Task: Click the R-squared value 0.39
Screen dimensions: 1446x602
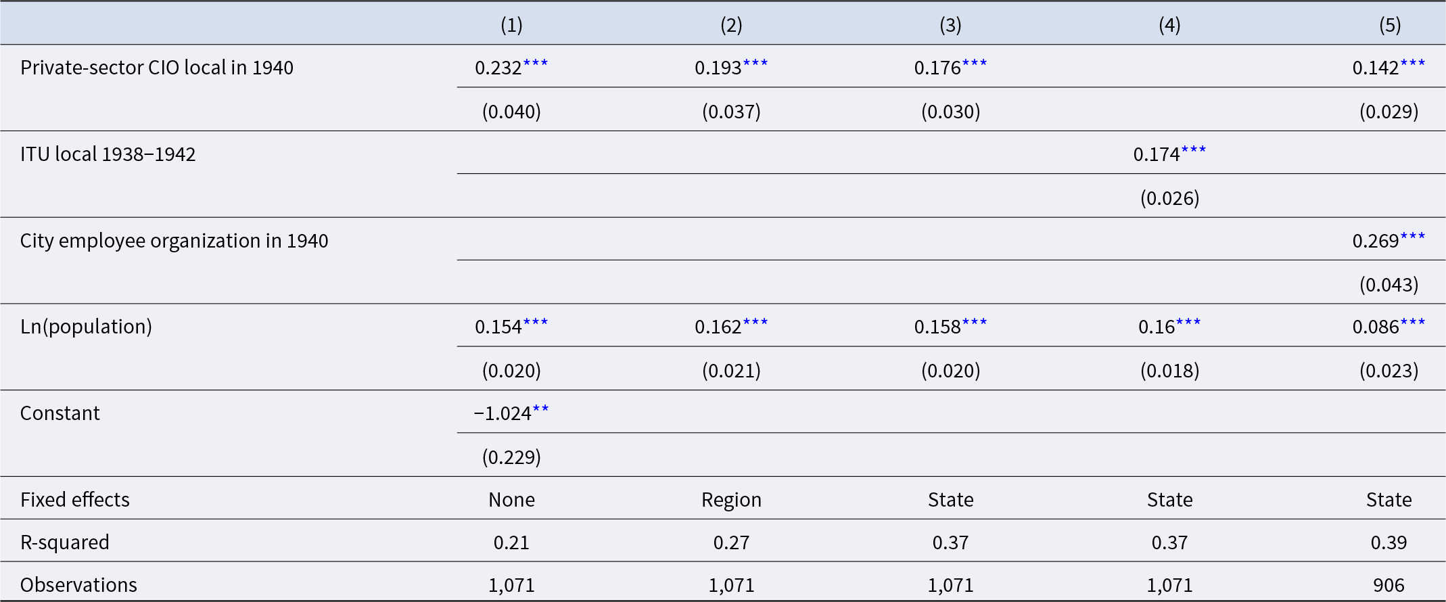Action: pos(1389,542)
